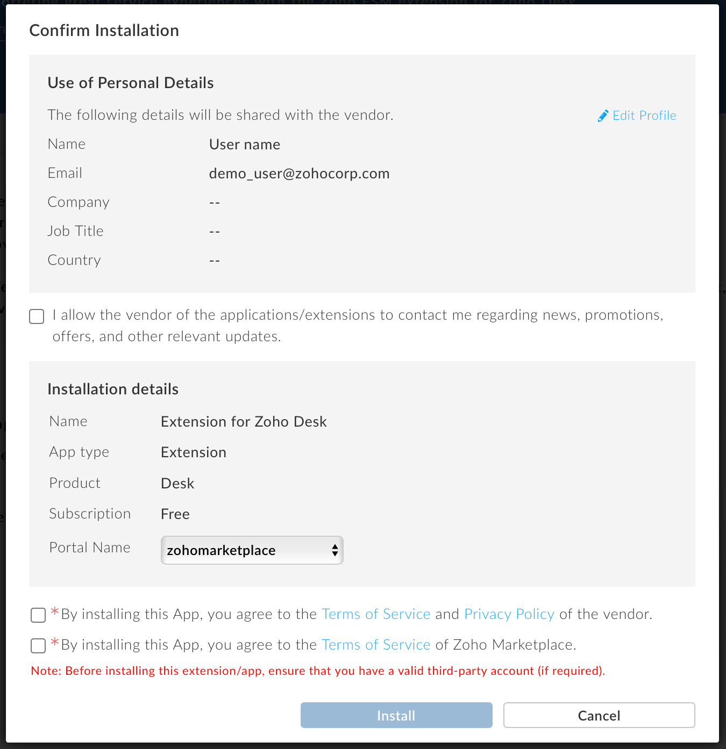Click the demo_user@zohocorp.com email value

pos(299,174)
